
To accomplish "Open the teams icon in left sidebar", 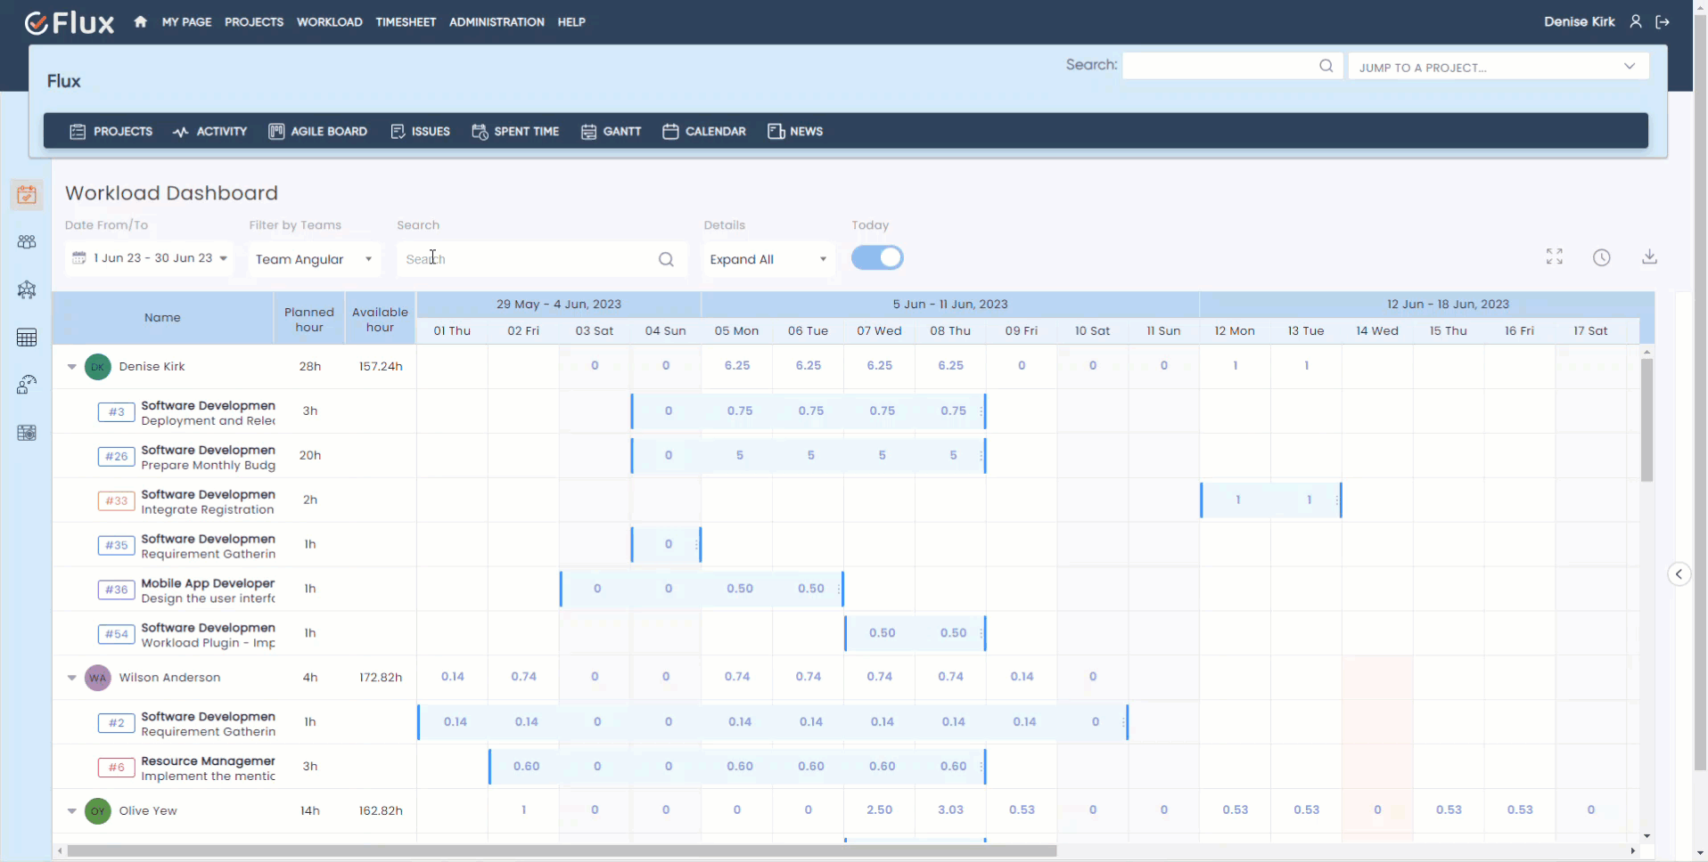I will [x=27, y=242].
